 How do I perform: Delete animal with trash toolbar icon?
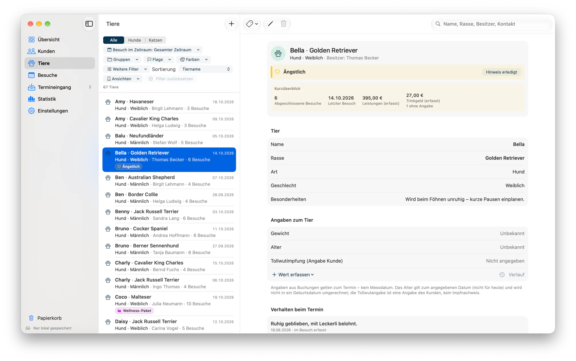[x=283, y=24]
